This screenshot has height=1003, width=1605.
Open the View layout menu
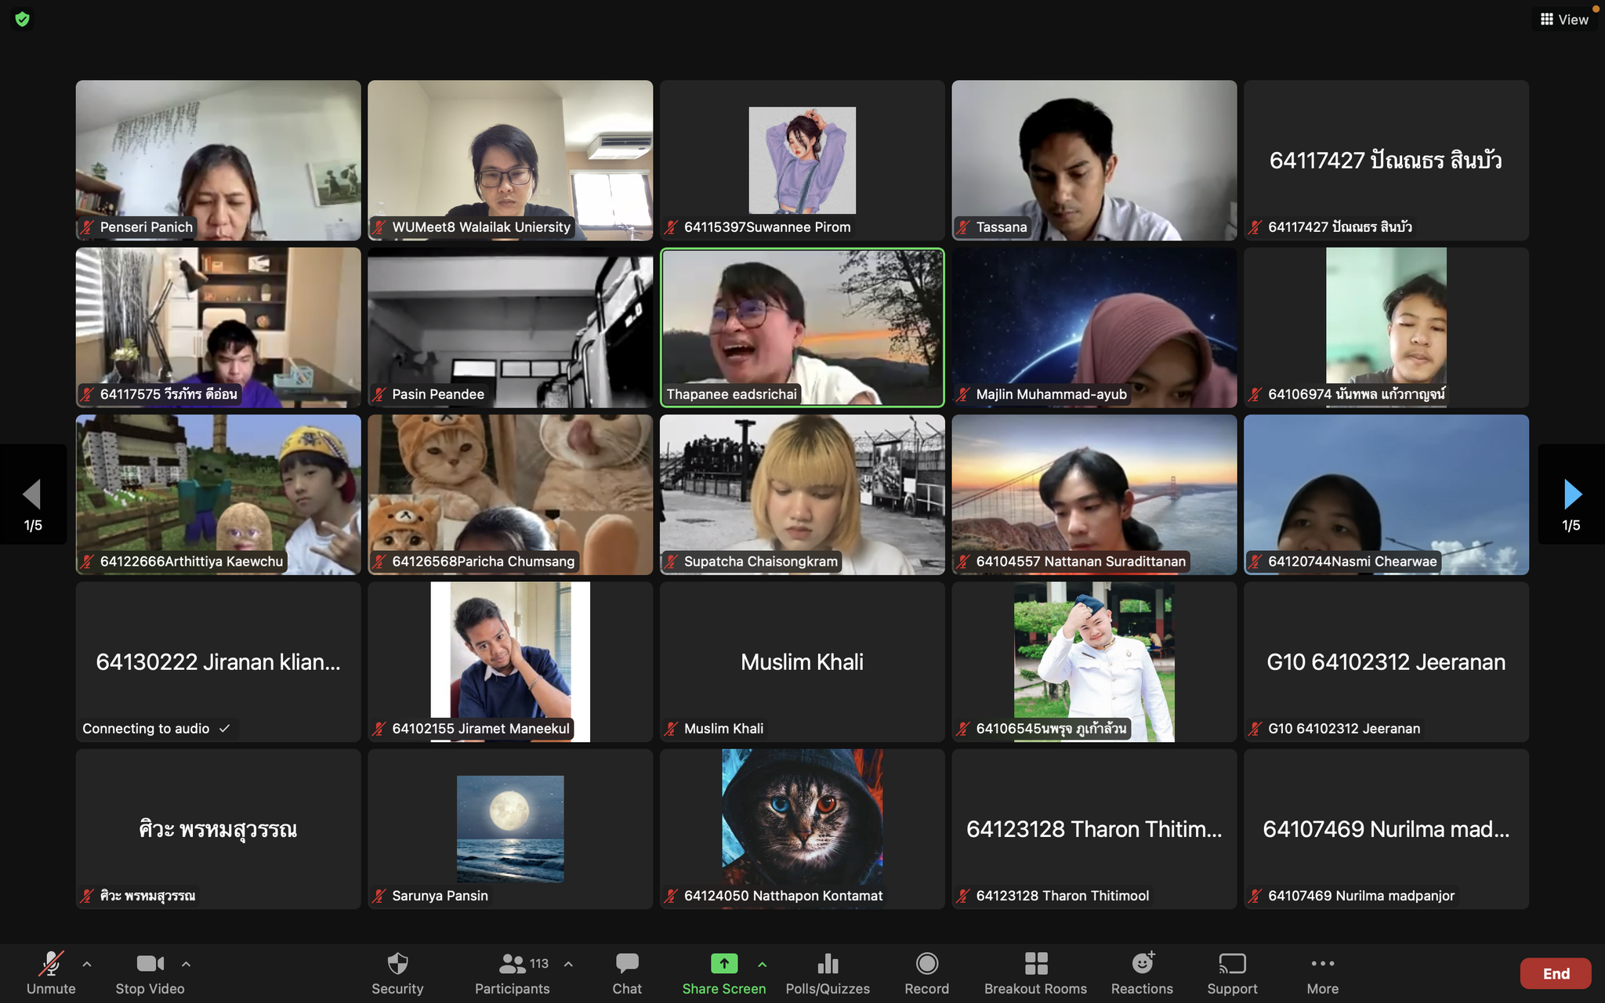click(1564, 20)
